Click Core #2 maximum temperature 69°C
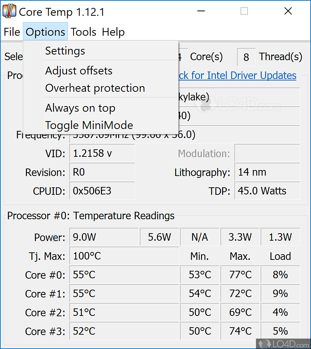Screen dimensions: 311x349 [x=240, y=312]
